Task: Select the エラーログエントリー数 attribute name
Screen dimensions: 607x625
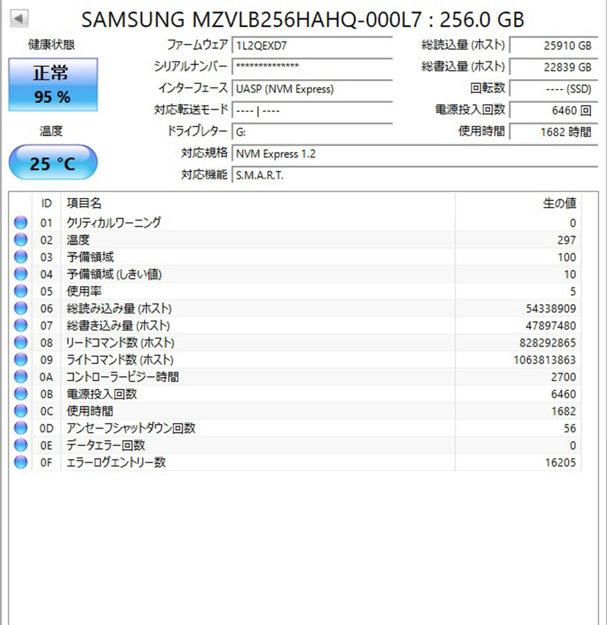Action: coord(116,462)
